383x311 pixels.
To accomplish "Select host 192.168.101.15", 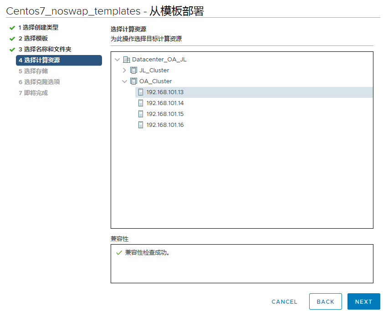I will click(x=165, y=114).
